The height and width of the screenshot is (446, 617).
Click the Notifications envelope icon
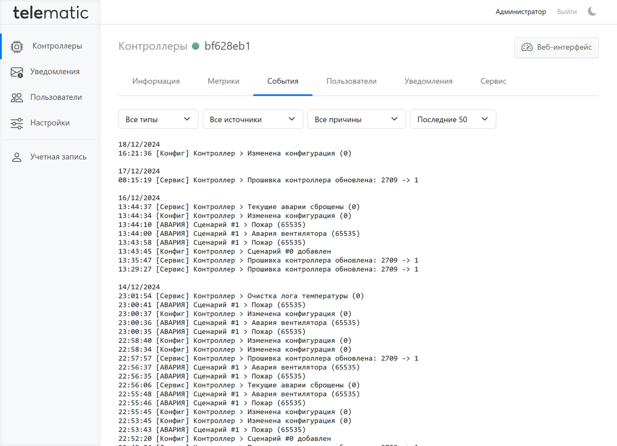coord(17,72)
